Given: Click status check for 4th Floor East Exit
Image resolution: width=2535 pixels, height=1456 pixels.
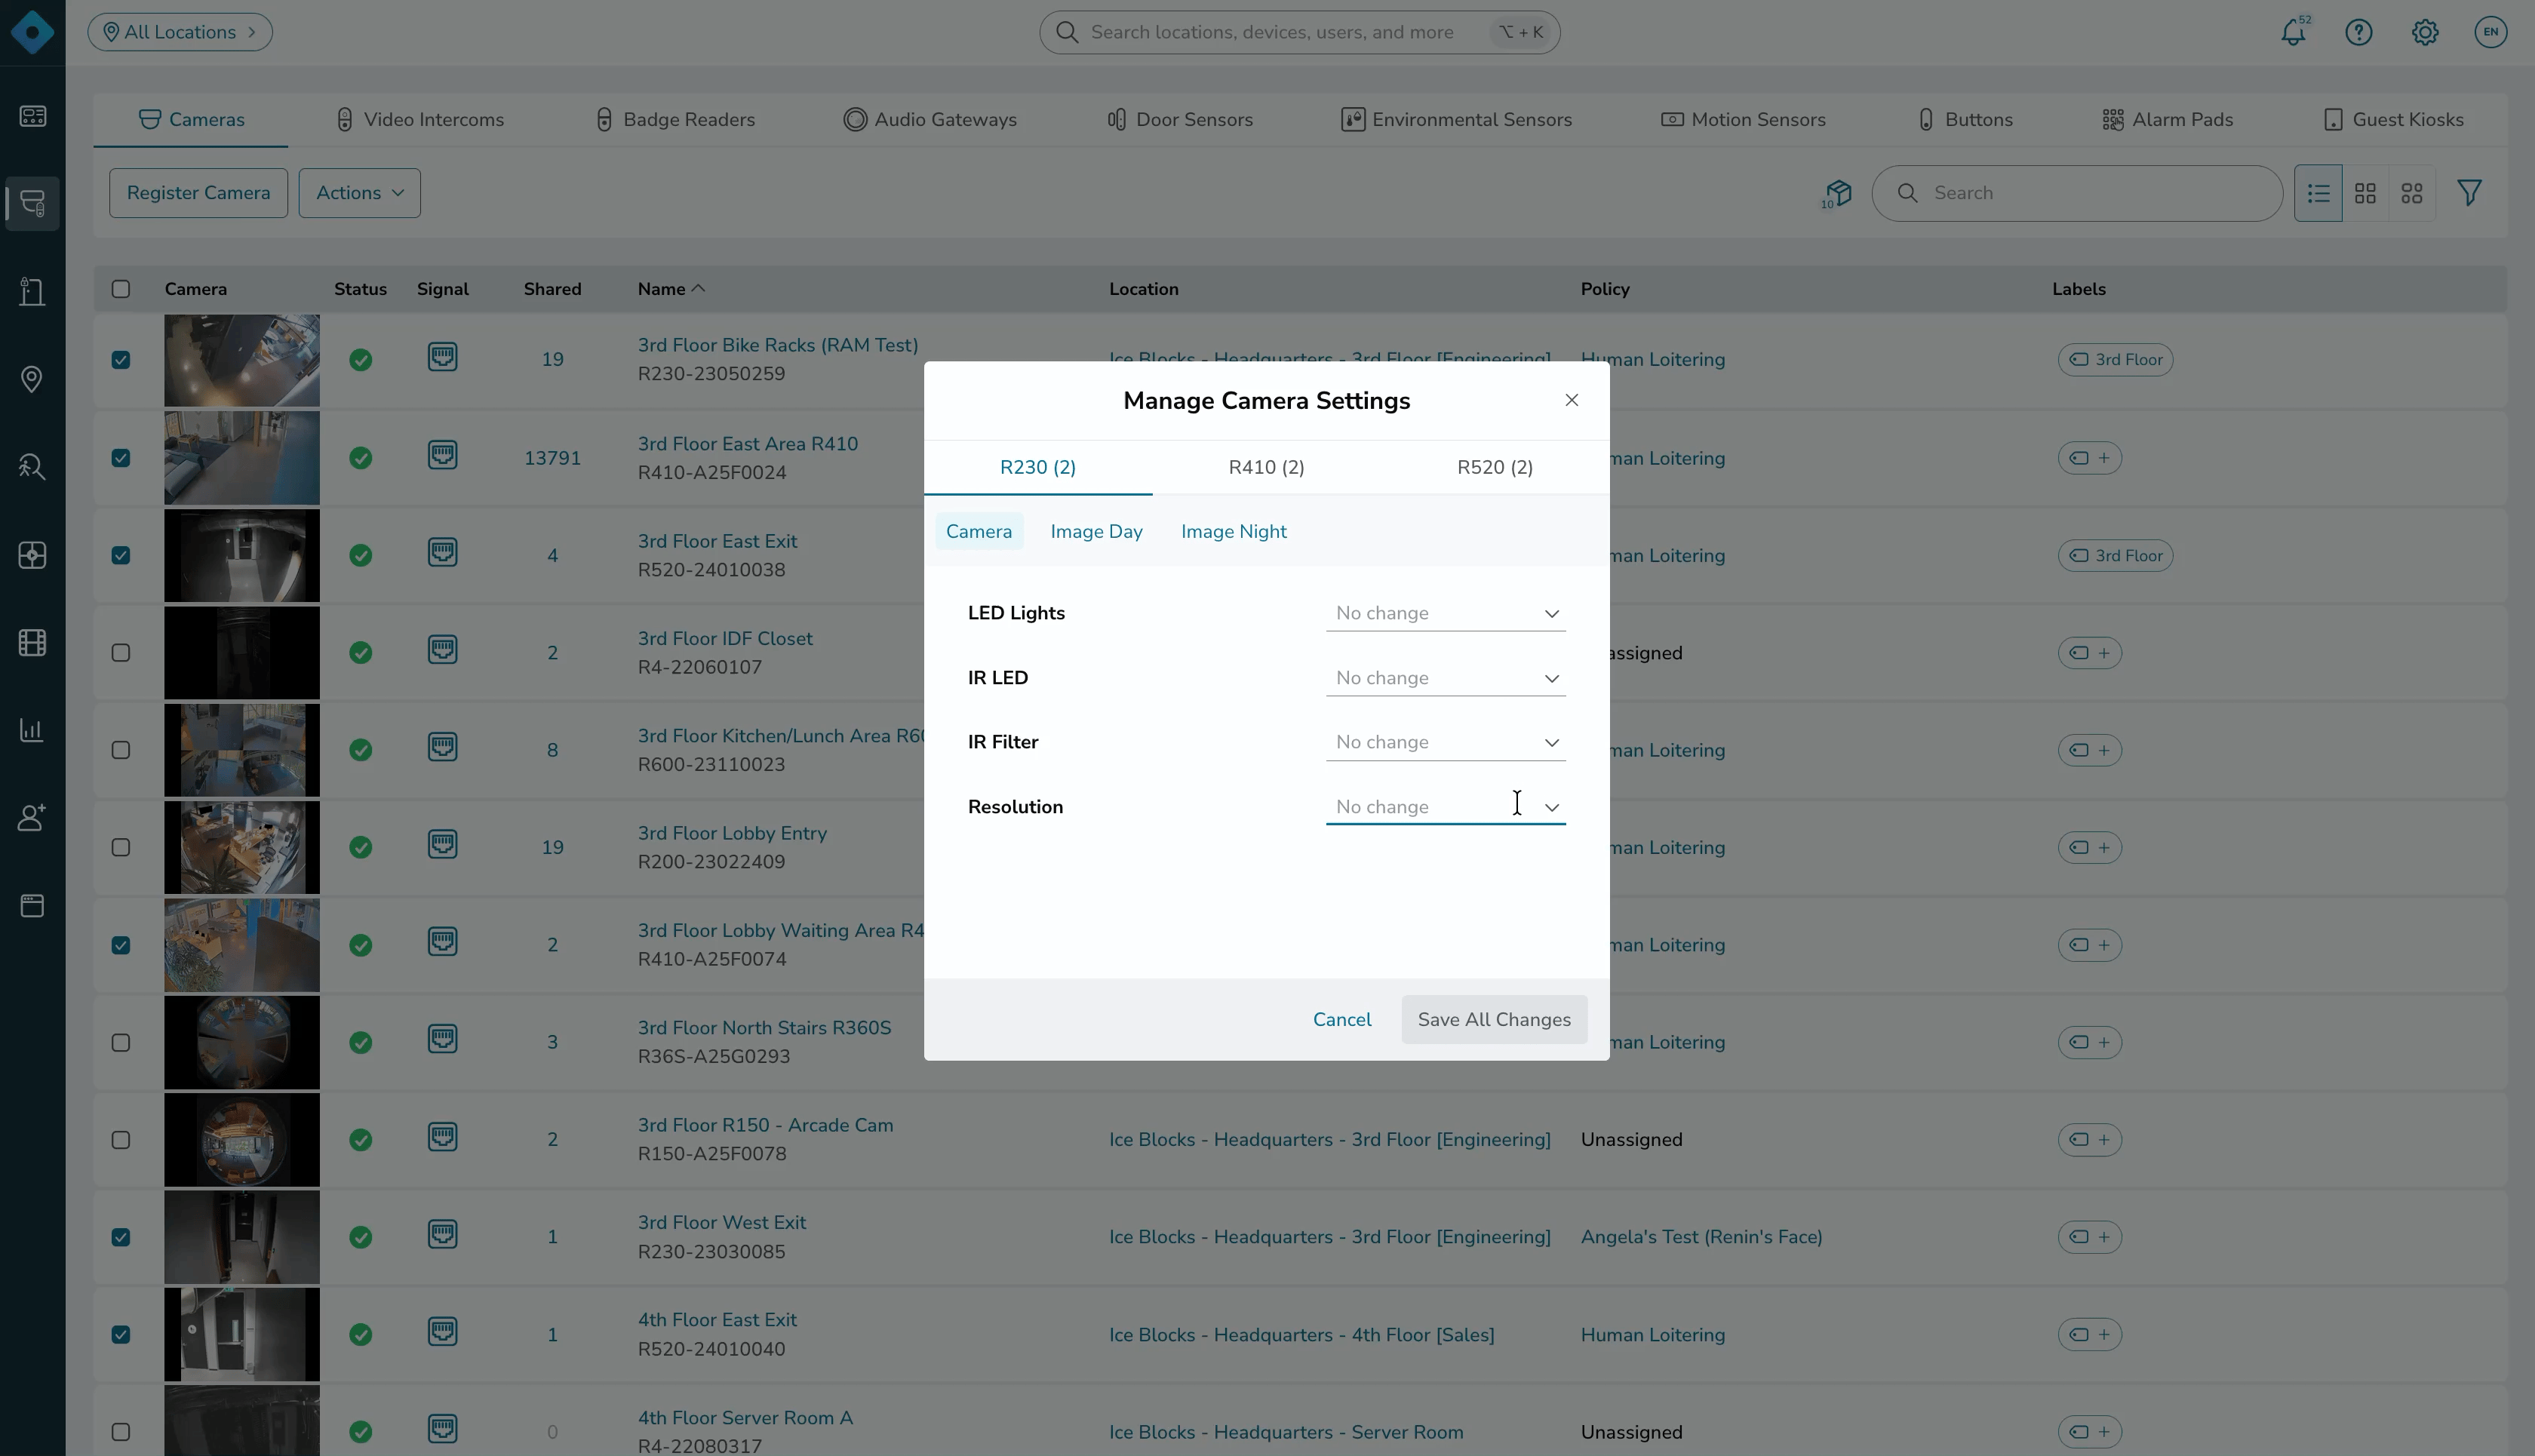Looking at the screenshot, I should pyautogui.click(x=361, y=1335).
